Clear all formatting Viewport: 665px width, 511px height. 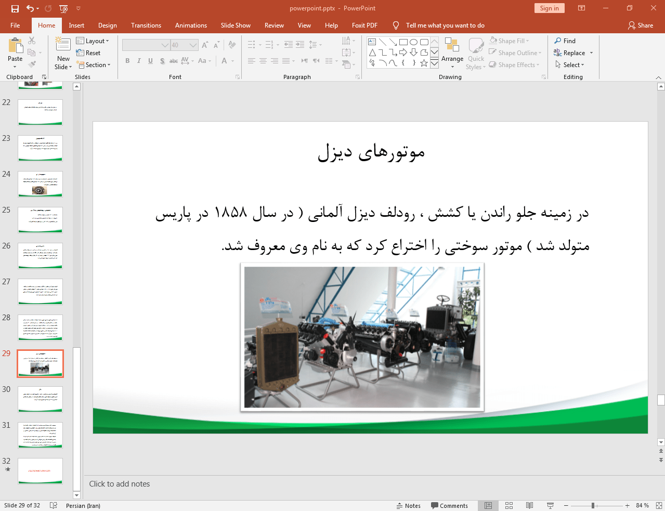click(x=232, y=45)
